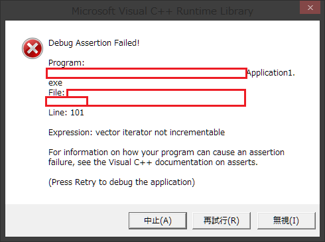Click the exe text line
Screen dimensions: 325x242
[x=55, y=83]
